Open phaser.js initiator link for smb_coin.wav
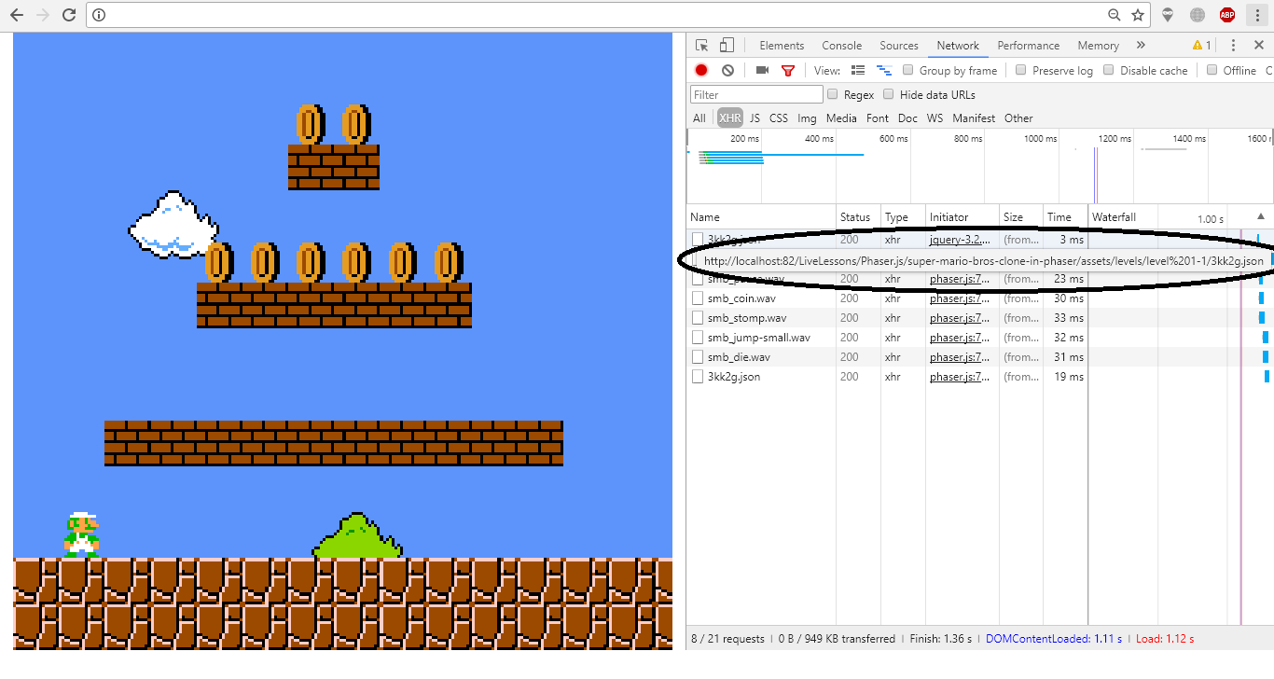This screenshot has height=679, width=1274. point(960,298)
